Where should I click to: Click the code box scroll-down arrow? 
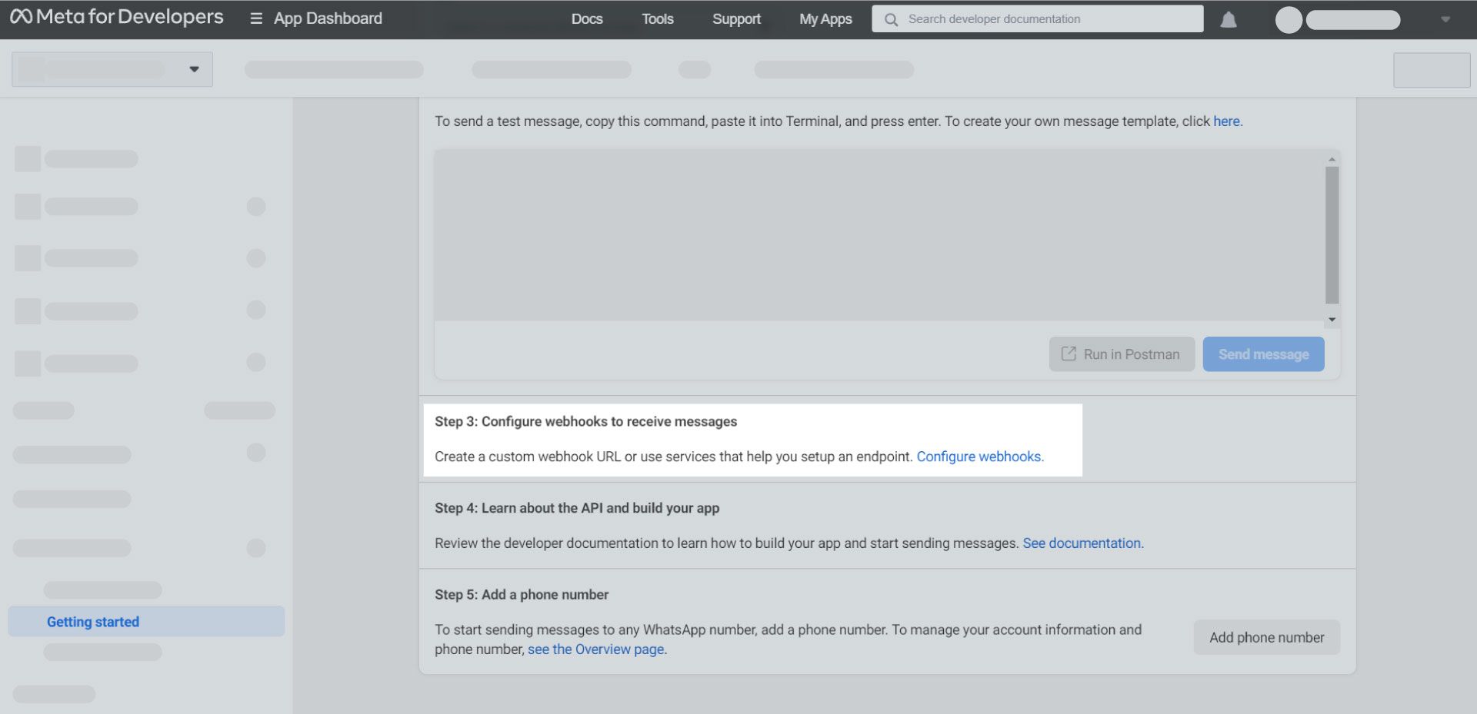1332,320
